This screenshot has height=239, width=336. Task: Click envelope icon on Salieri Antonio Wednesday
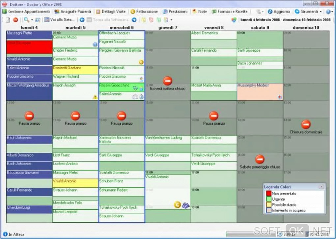click(x=135, y=97)
